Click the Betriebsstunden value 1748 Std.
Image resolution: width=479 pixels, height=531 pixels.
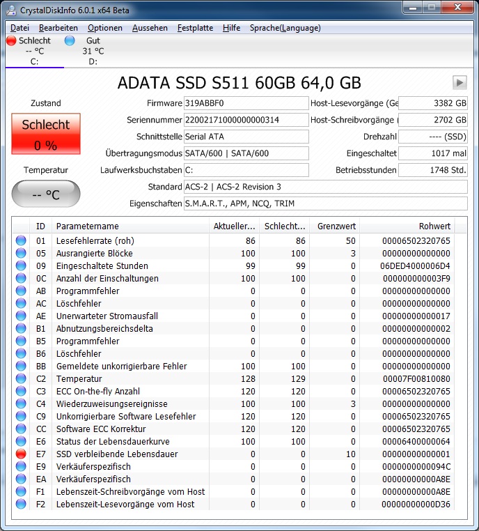pyautogui.click(x=433, y=170)
